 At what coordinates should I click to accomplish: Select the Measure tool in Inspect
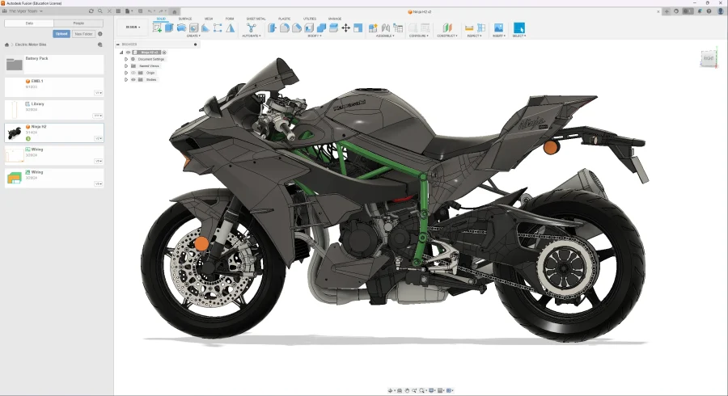click(469, 28)
